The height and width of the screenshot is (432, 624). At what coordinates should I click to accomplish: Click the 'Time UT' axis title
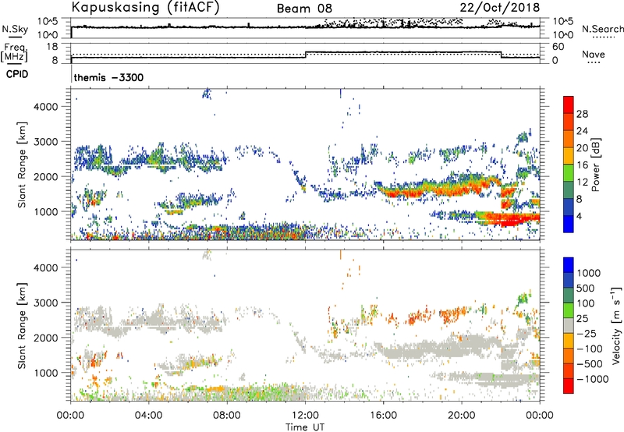pos(305,427)
